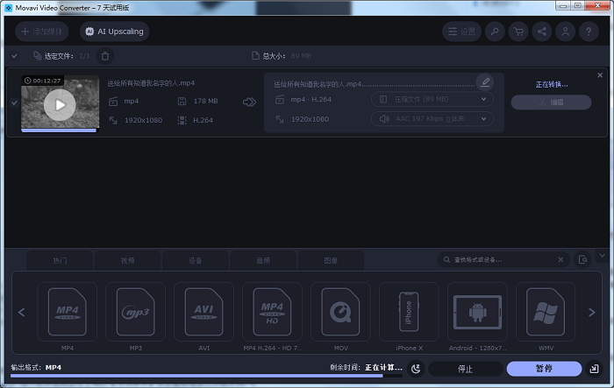Select the MP4 H.264 HD preset
Viewport: 614px width, 388px height.
coord(272,312)
